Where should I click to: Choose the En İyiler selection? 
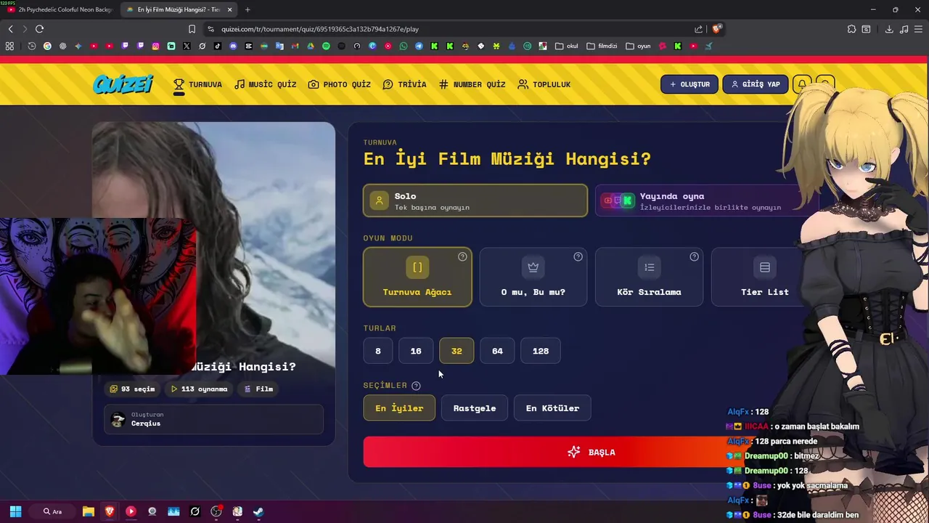coord(399,408)
